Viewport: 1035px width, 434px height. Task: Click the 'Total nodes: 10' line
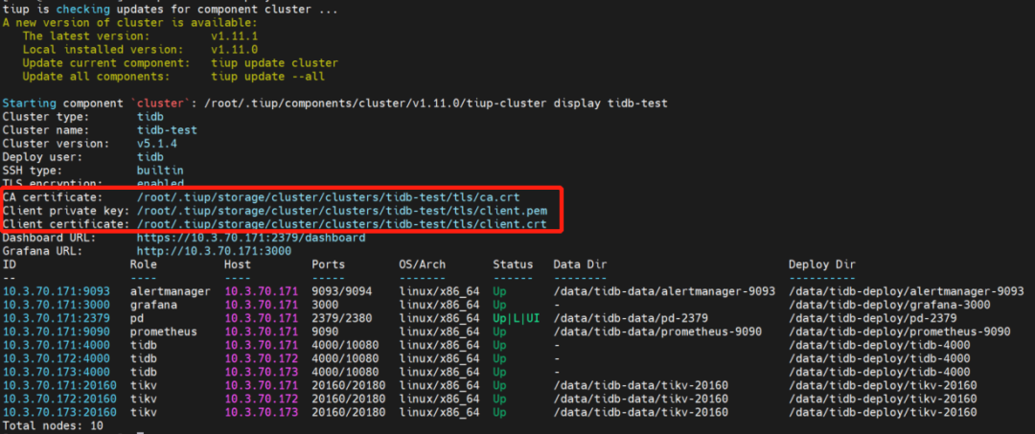coord(53,425)
